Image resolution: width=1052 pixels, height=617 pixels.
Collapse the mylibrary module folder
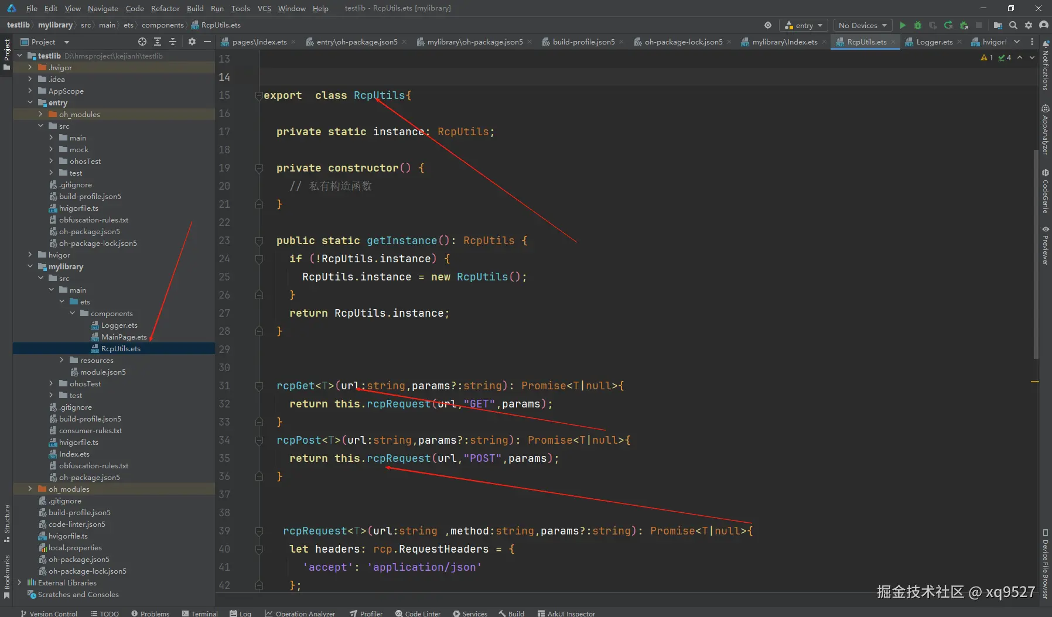click(30, 266)
